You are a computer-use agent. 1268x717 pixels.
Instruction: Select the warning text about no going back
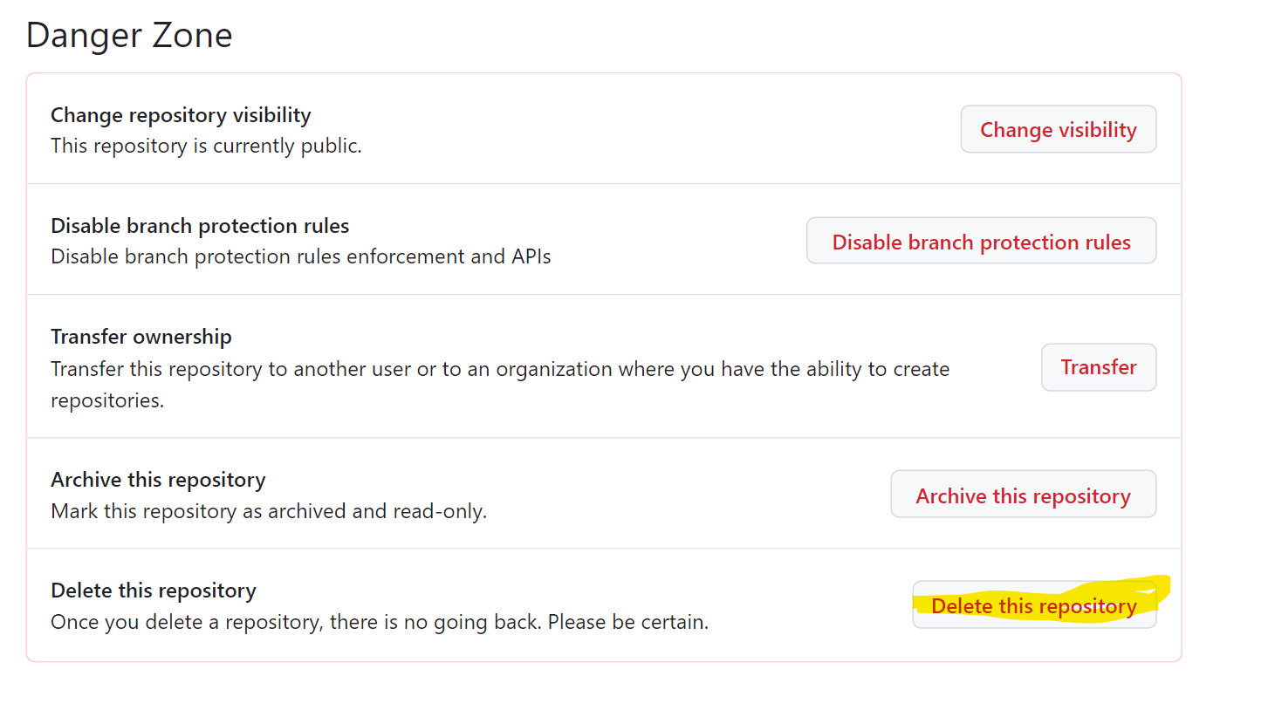[379, 621]
